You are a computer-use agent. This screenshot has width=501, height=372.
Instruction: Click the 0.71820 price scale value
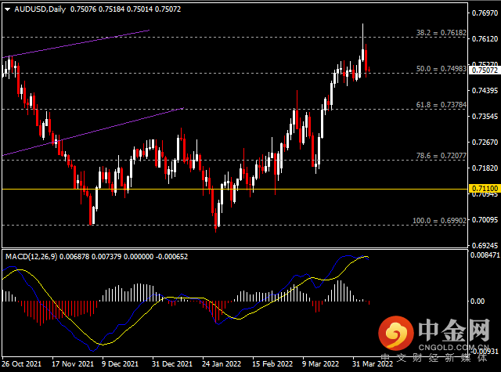tap(485, 168)
